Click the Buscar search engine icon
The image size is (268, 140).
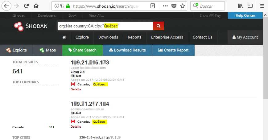(x=196, y=6)
